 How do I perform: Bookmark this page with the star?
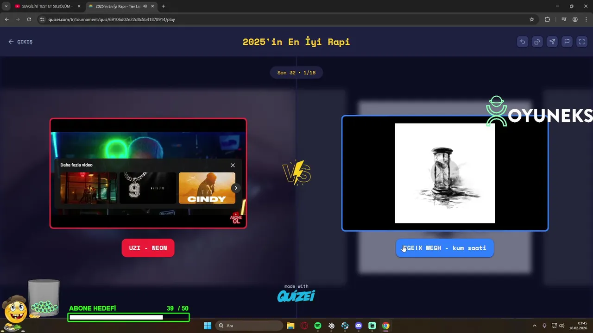[532, 19]
